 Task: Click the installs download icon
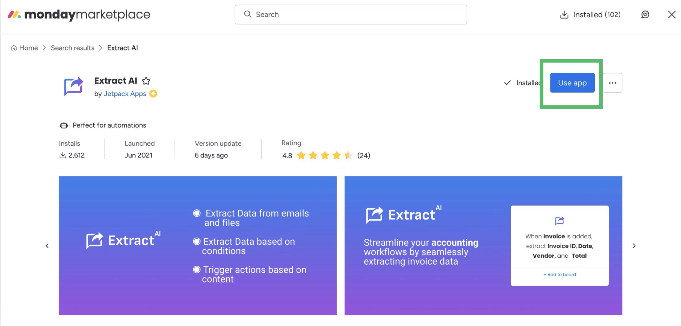[63, 155]
